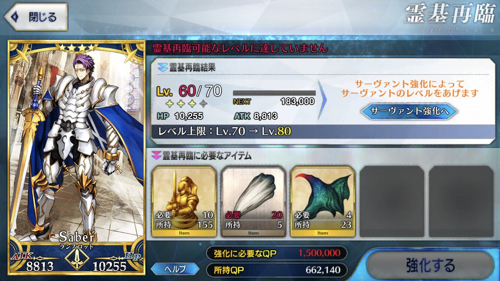Select the white feather item icon

coord(253,202)
